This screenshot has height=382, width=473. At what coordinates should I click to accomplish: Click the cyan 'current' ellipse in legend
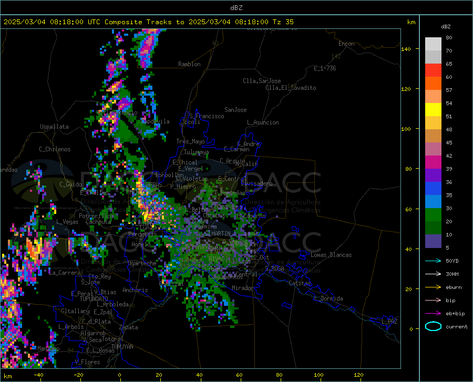pyautogui.click(x=433, y=326)
